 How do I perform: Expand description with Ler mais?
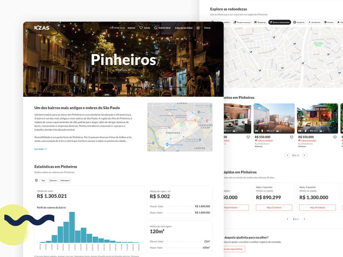pyautogui.click(x=41, y=149)
